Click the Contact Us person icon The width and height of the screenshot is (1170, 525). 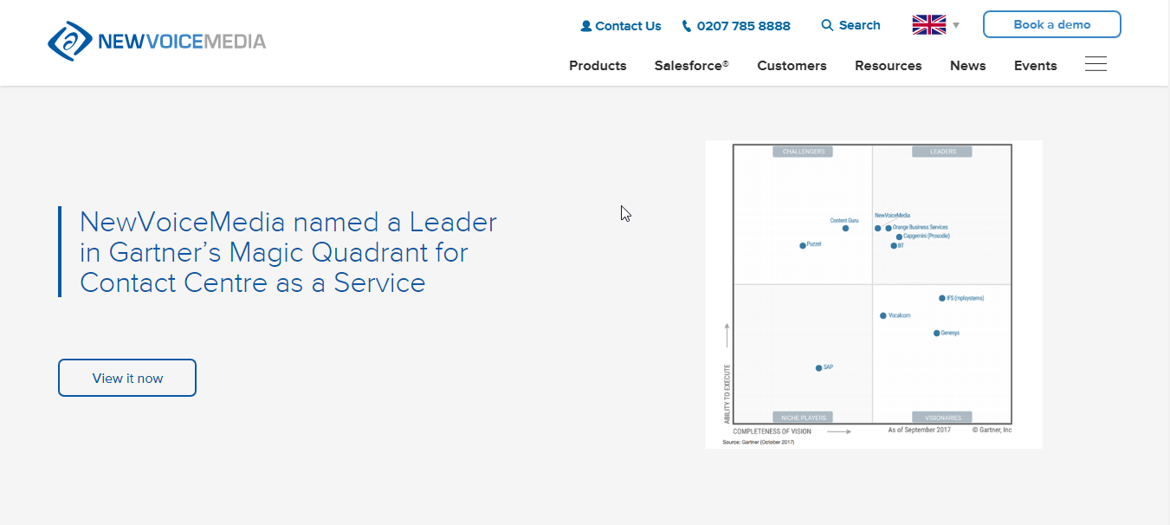[x=586, y=26]
